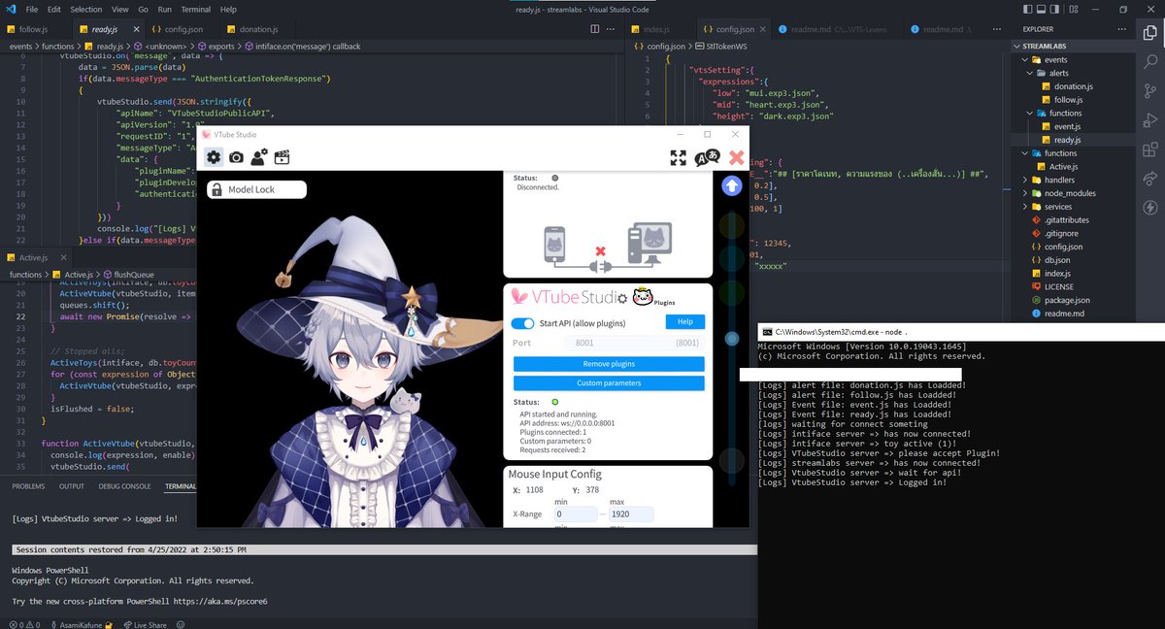The image size is (1165, 629).
Task: Toggle the Start API (allow plugins) switch
Action: [x=522, y=323]
